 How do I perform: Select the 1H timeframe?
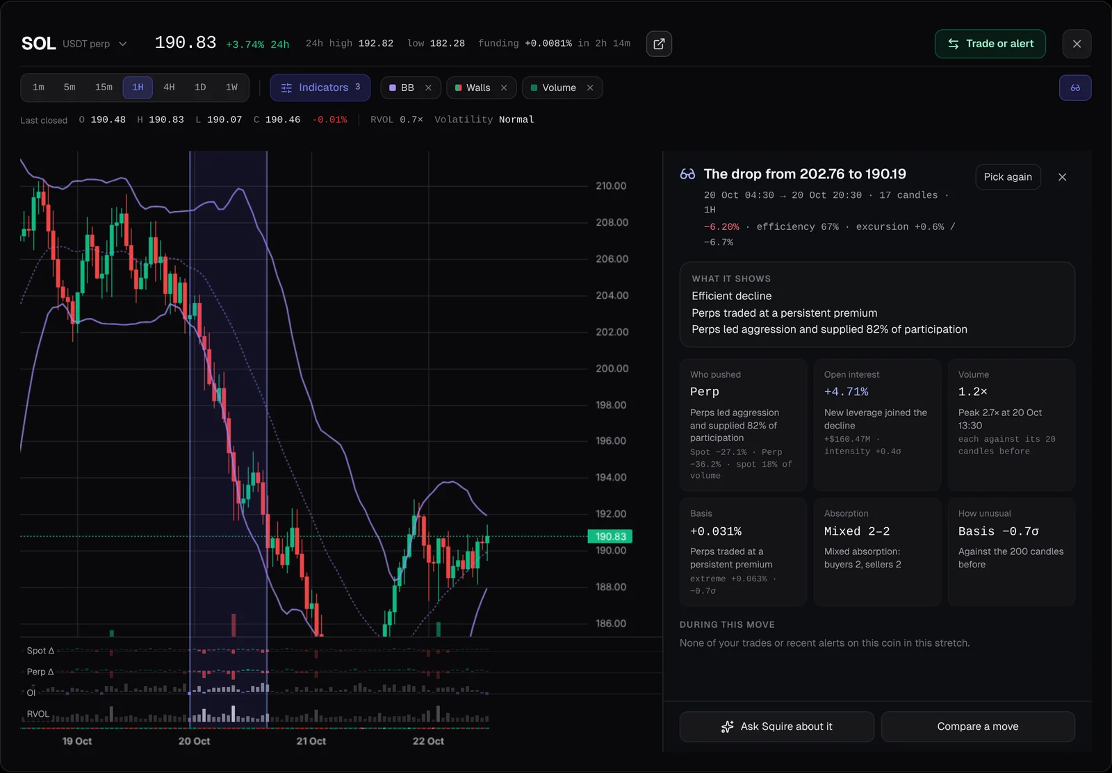point(138,88)
